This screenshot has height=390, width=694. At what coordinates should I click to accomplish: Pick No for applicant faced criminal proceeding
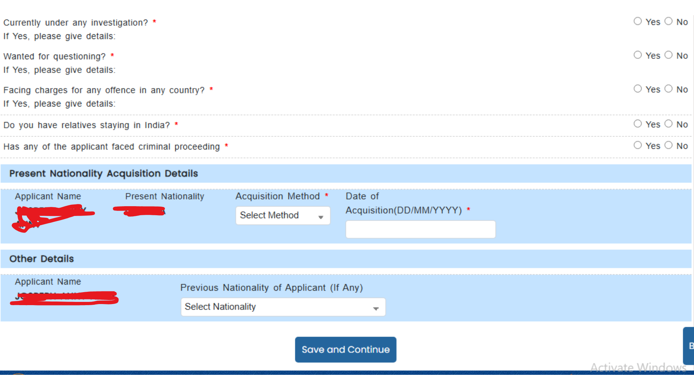[x=668, y=145]
